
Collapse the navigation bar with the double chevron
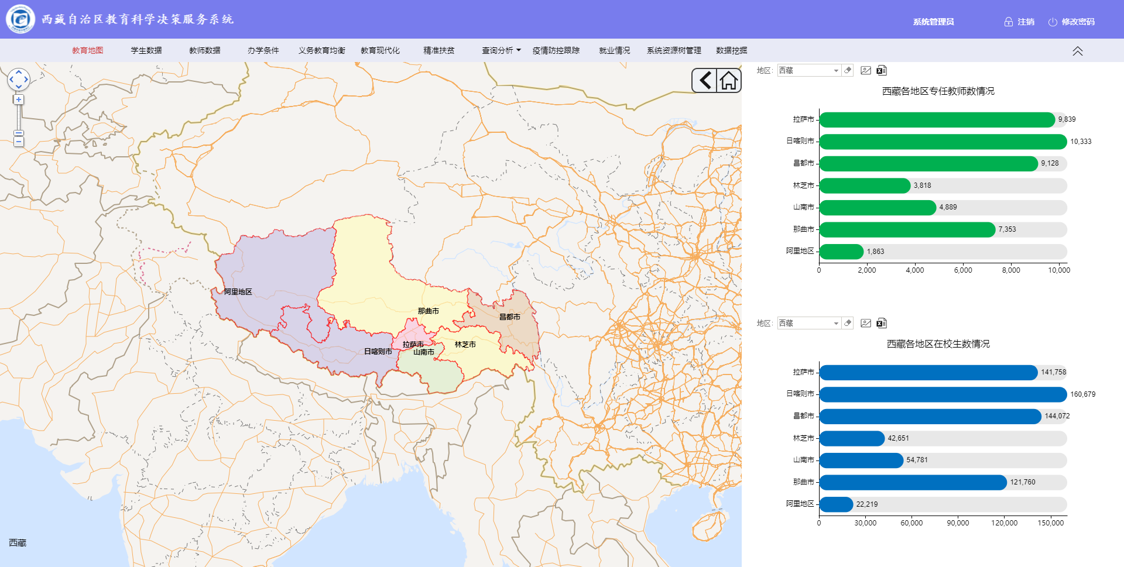[x=1077, y=51]
